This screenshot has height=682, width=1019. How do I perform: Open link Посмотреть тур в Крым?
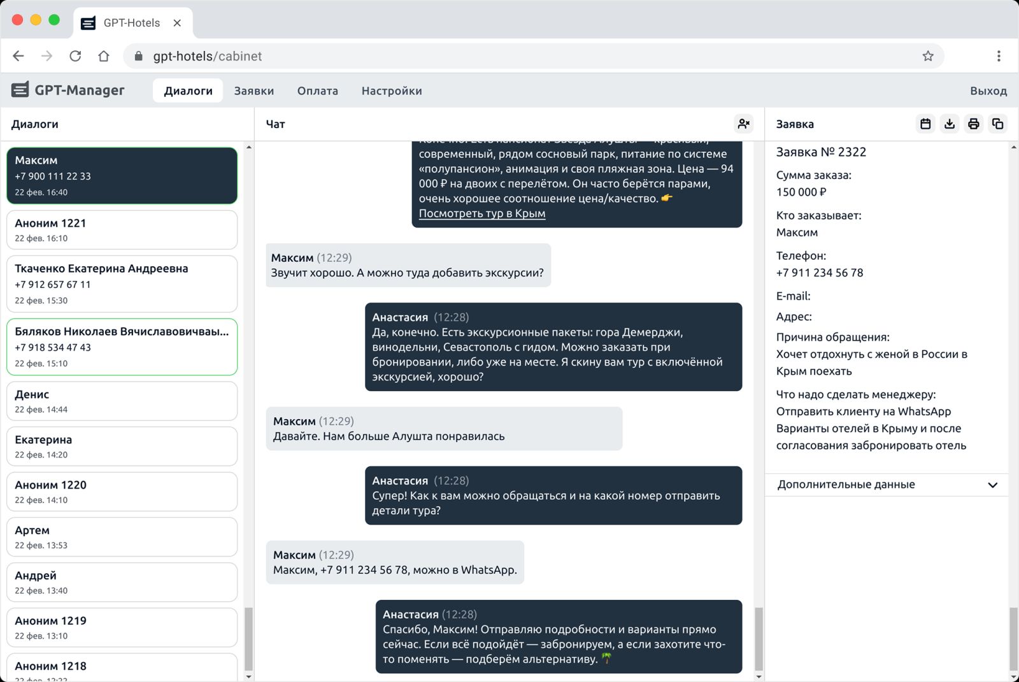point(481,213)
